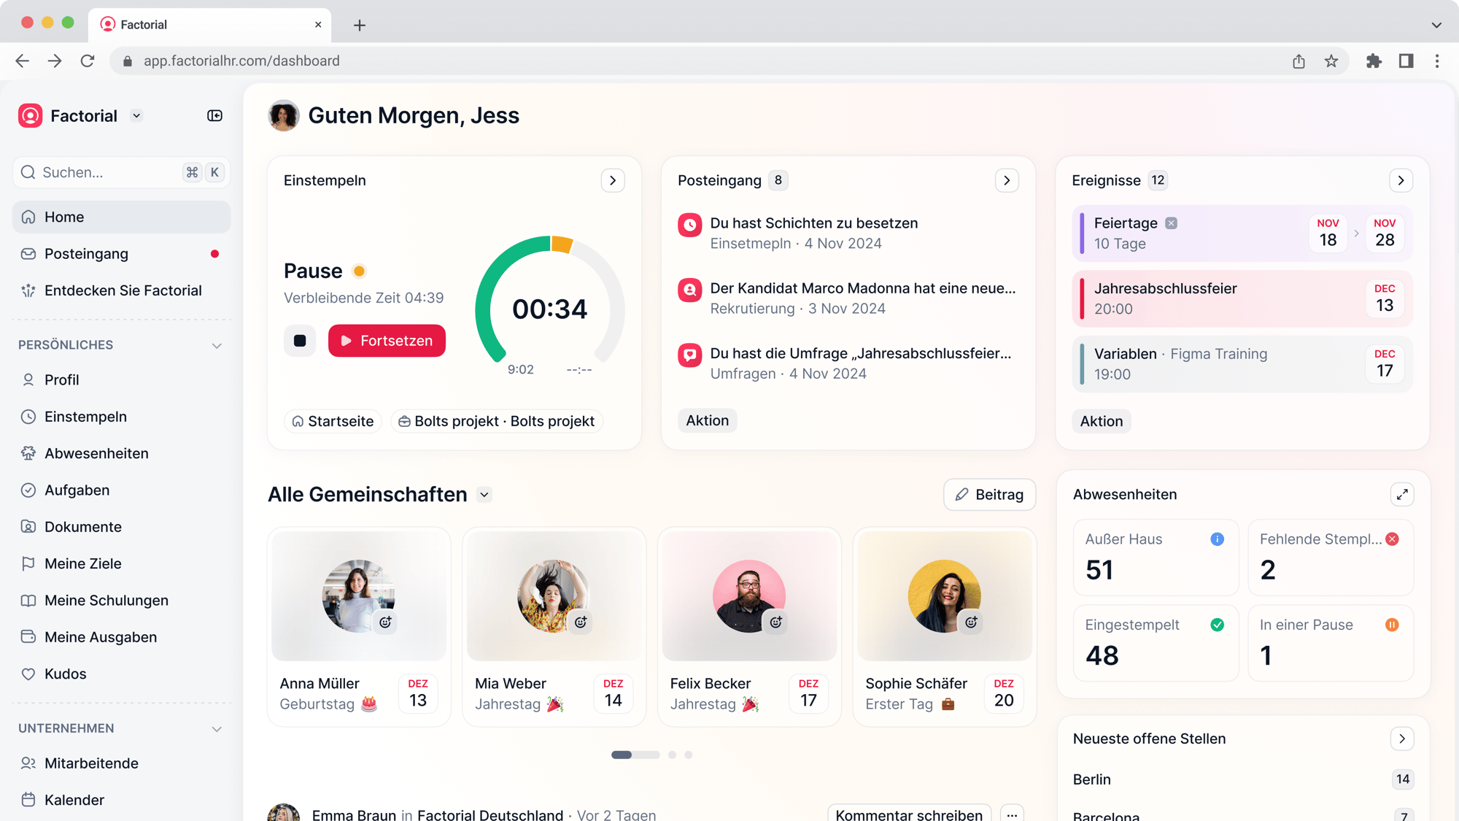The image size is (1459, 821).
Task: Click the Bolts projekt chip
Action: coord(497,421)
